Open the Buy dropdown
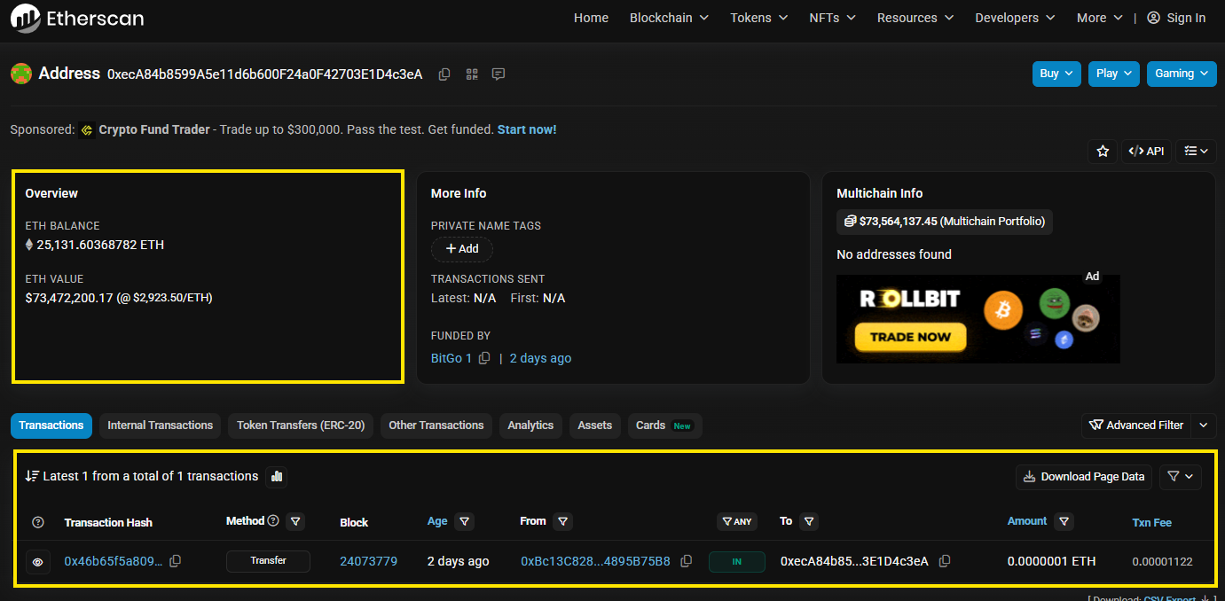 coord(1056,74)
